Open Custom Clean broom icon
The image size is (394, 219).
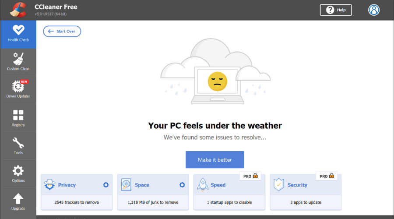pyautogui.click(x=18, y=59)
